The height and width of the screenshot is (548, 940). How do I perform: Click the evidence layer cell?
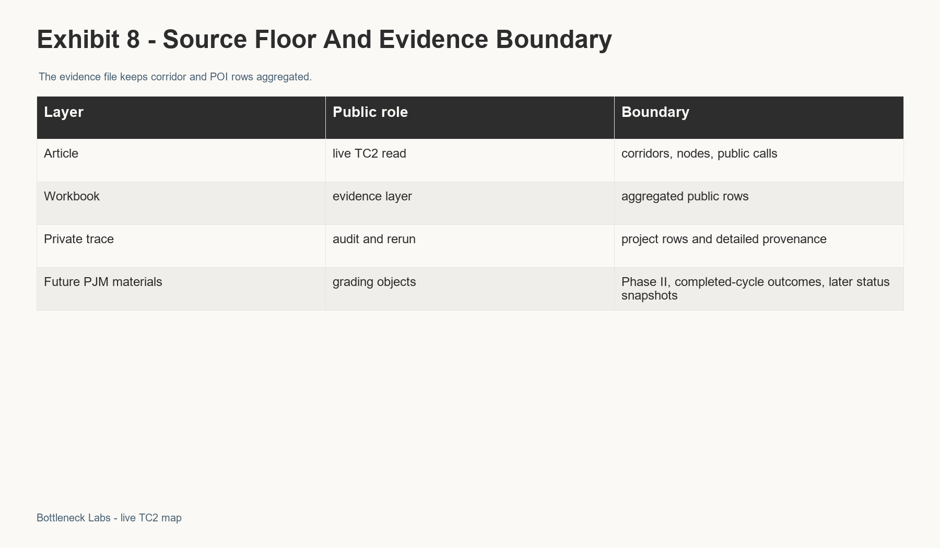(469, 203)
